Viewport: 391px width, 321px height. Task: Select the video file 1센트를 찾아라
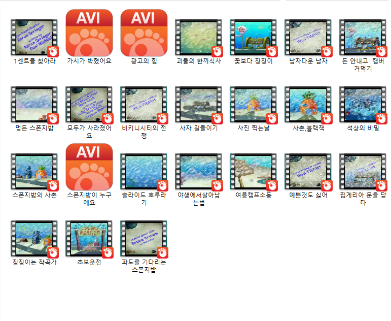34,38
